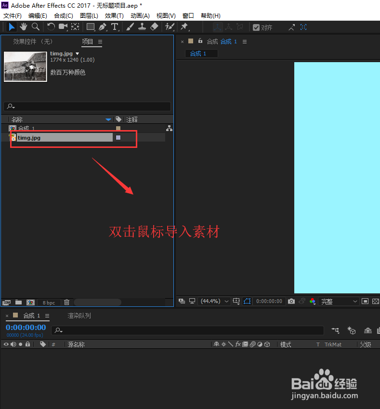
Task: Open the 完整 resolution dropdown
Action: 339,302
